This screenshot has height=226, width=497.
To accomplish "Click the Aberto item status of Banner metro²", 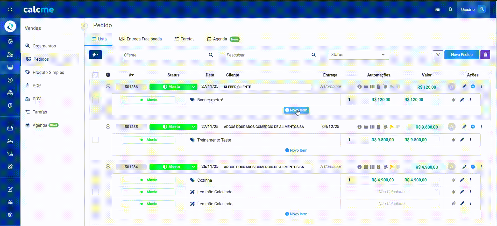I will click(x=149, y=100).
